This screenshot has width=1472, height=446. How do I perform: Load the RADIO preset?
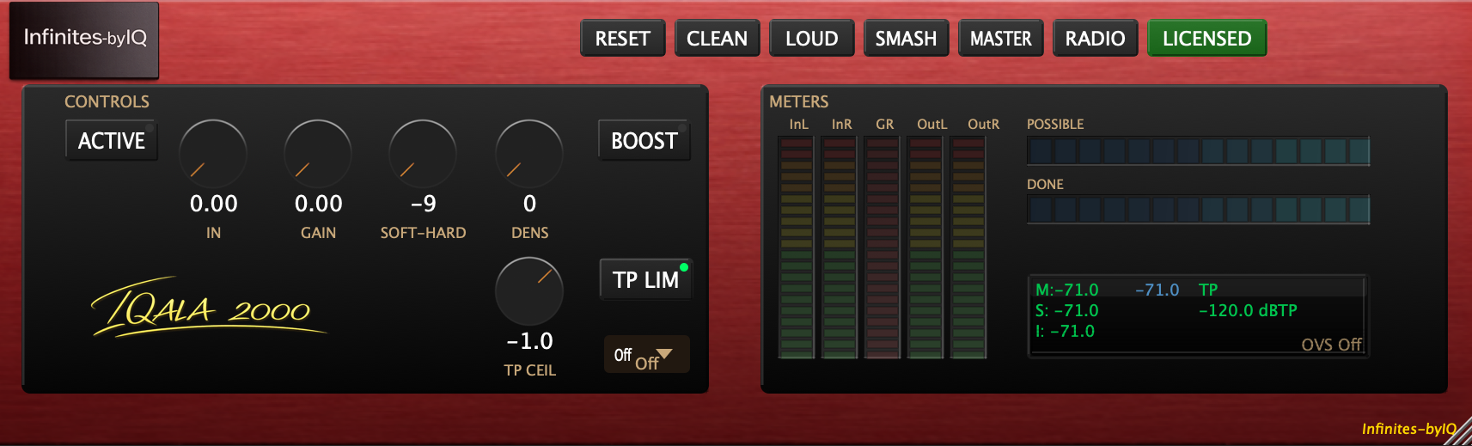click(1096, 39)
